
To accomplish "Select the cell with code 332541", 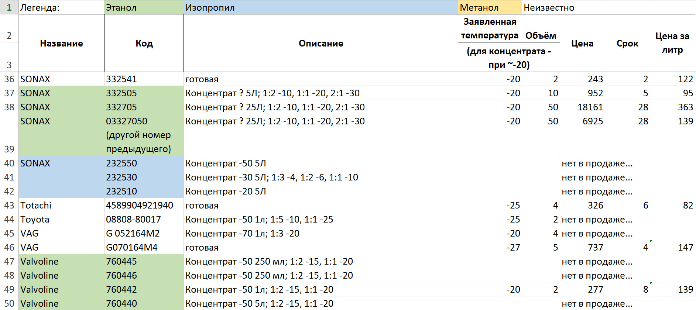I will tap(144, 79).
